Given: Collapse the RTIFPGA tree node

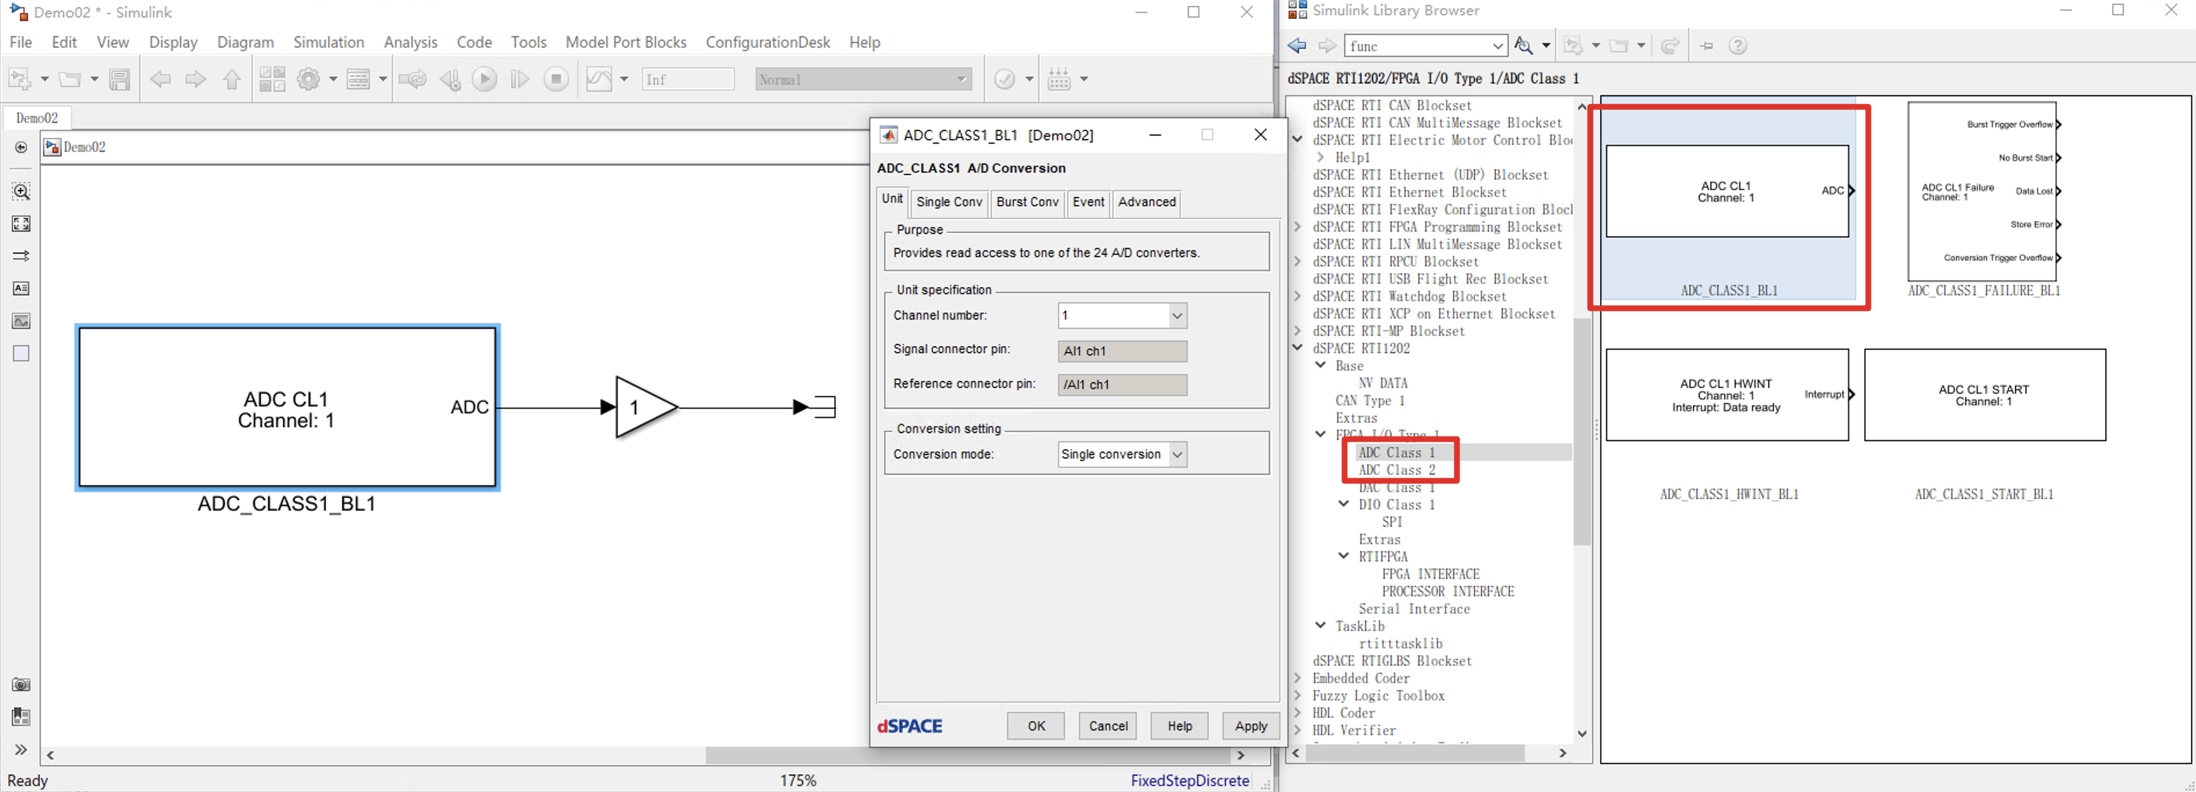Looking at the screenshot, I should coord(1344,556).
